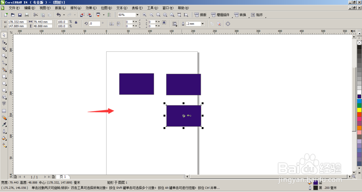This screenshot has width=362, height=192.
Task: Select the Polygon tool
Action: 4,90
